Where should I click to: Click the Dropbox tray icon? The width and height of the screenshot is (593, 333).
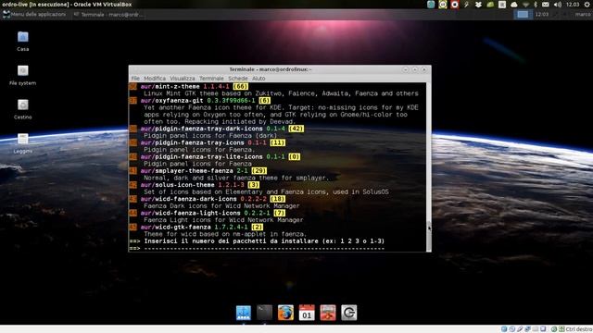(478, 5)
